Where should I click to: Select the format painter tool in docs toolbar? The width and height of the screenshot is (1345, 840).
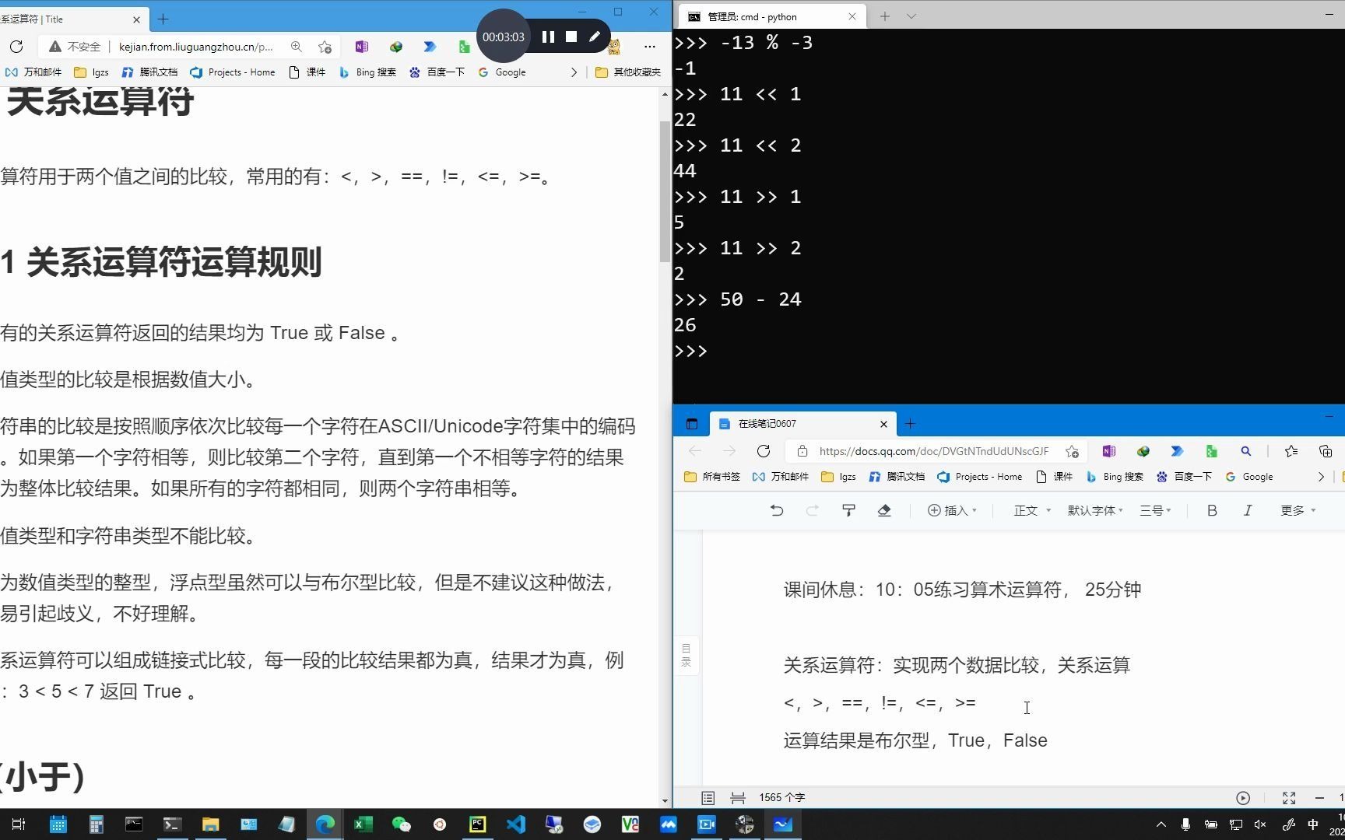[848, 510]
